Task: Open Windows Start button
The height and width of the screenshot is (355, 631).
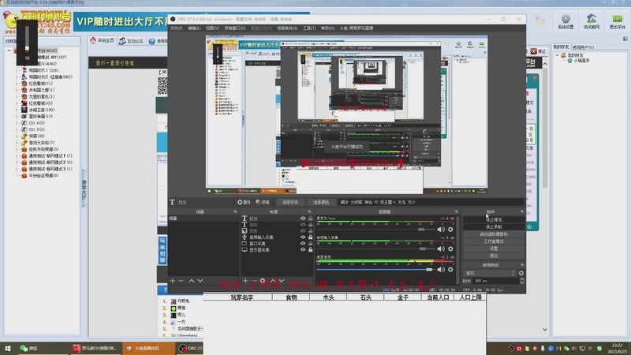Action: click(x=8, y=348)
